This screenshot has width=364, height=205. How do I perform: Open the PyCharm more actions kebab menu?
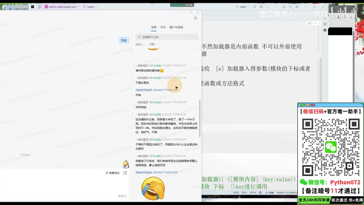point(268,7)
